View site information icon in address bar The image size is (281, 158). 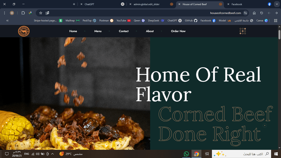click(x=245, y=13)
